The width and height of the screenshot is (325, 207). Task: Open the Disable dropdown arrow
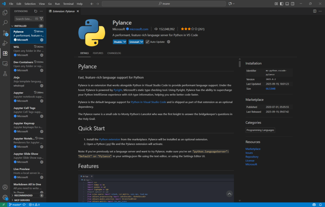pos(125,42)
